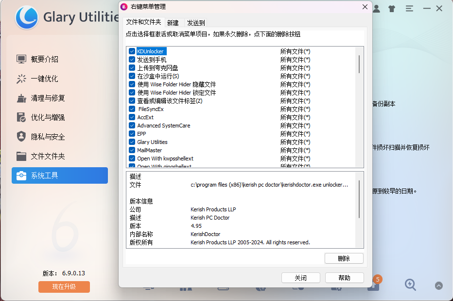Open the 概要介绍 sidebar section

click(59, 59)
